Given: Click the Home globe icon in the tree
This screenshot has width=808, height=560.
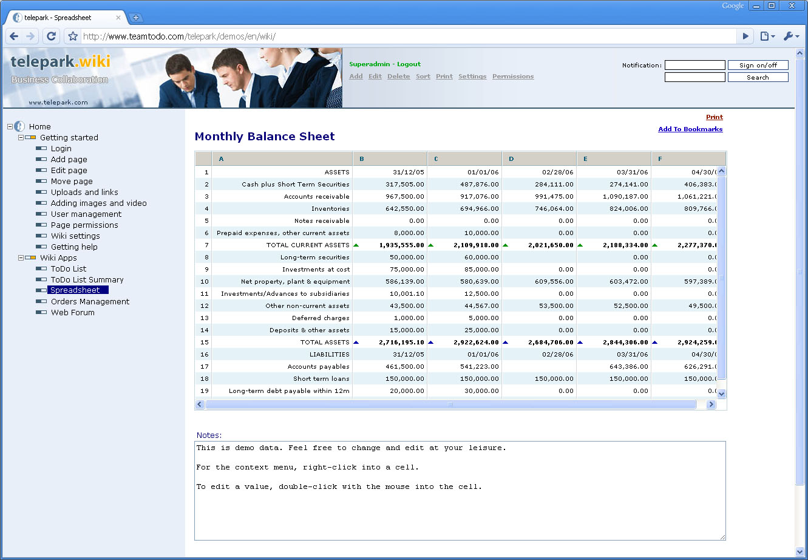Looking at the screenshot, I should point(19,126).
